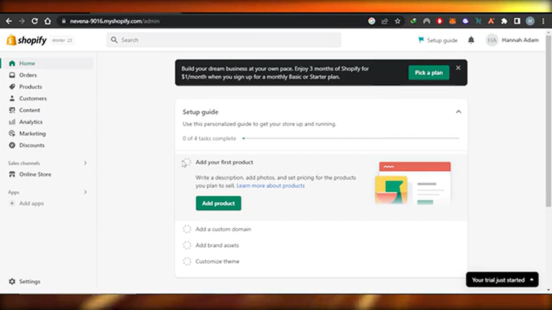Reload the page in browser
552x310 pixels.
pos(34,21)
